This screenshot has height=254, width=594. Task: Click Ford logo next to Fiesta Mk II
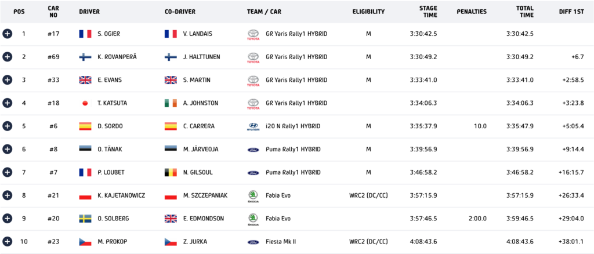pos(253,242)
